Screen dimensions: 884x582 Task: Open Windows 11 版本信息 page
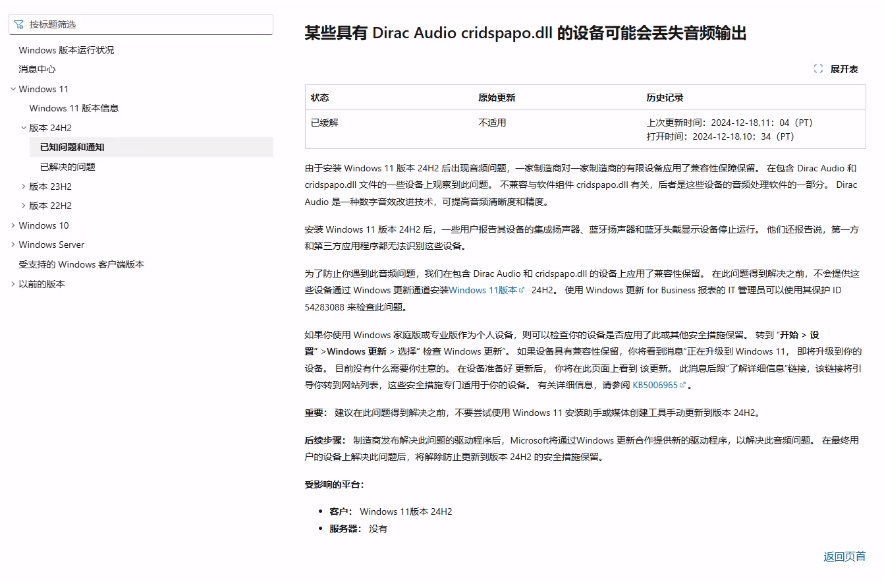tap(74, 108)
